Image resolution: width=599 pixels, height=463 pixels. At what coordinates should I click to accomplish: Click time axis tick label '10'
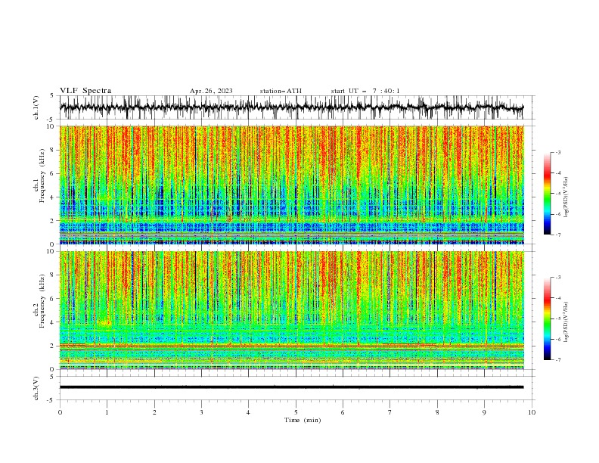coord(532,412)
